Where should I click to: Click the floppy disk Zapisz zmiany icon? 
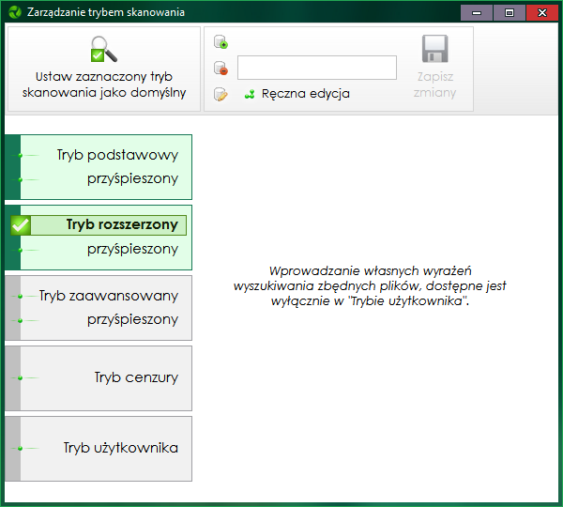click(434, 50)
